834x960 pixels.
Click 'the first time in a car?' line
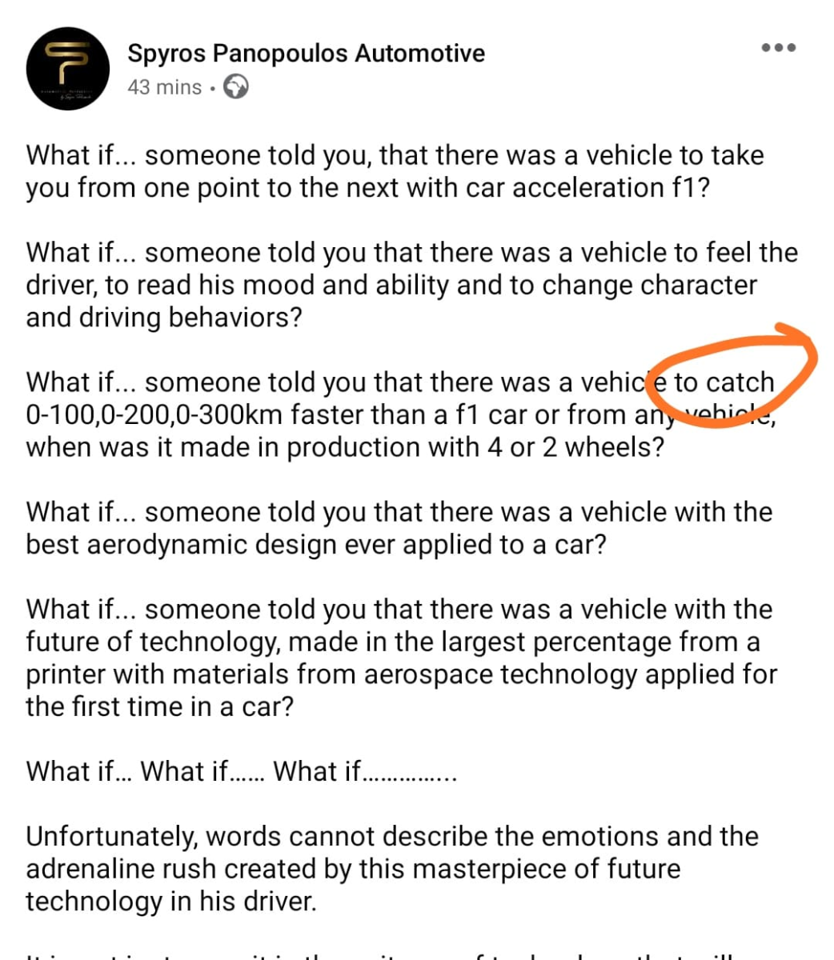click(160, 707)
